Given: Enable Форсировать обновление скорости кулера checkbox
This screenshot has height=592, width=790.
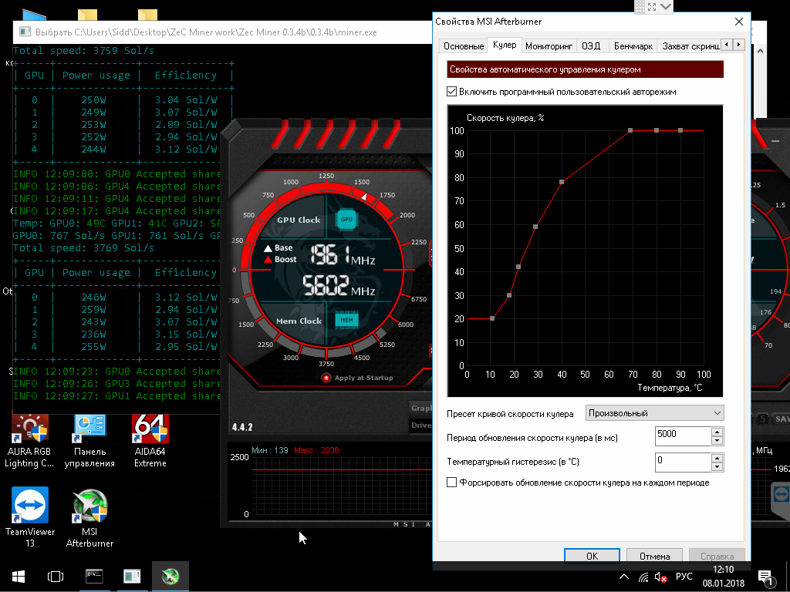Looking at the screenshot, I should [452, 483].
